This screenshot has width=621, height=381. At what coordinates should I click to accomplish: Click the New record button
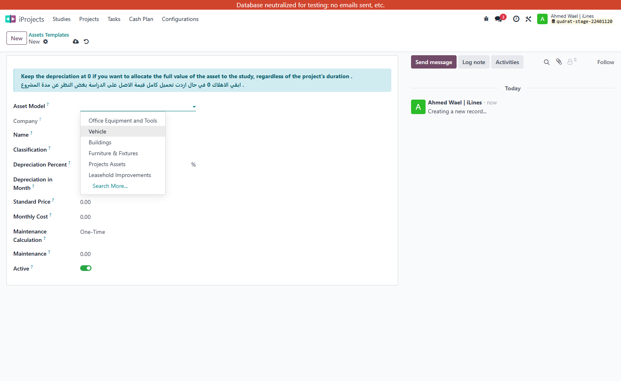click(x=17, y=38)
